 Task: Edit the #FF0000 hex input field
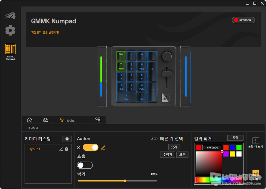tap(212, 147)
